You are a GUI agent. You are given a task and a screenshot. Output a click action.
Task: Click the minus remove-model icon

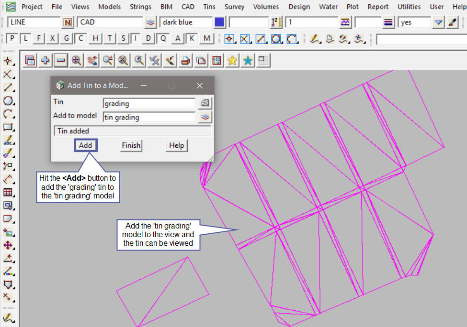pos(61,60)
